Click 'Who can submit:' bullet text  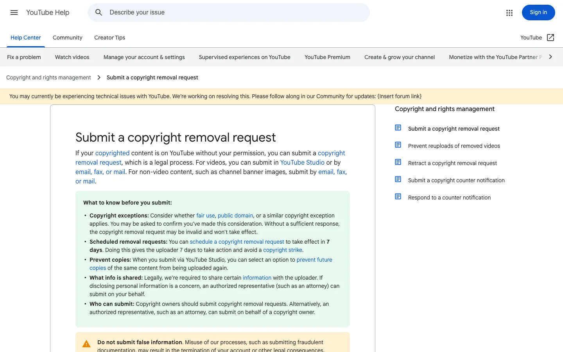tap(112, 304)
